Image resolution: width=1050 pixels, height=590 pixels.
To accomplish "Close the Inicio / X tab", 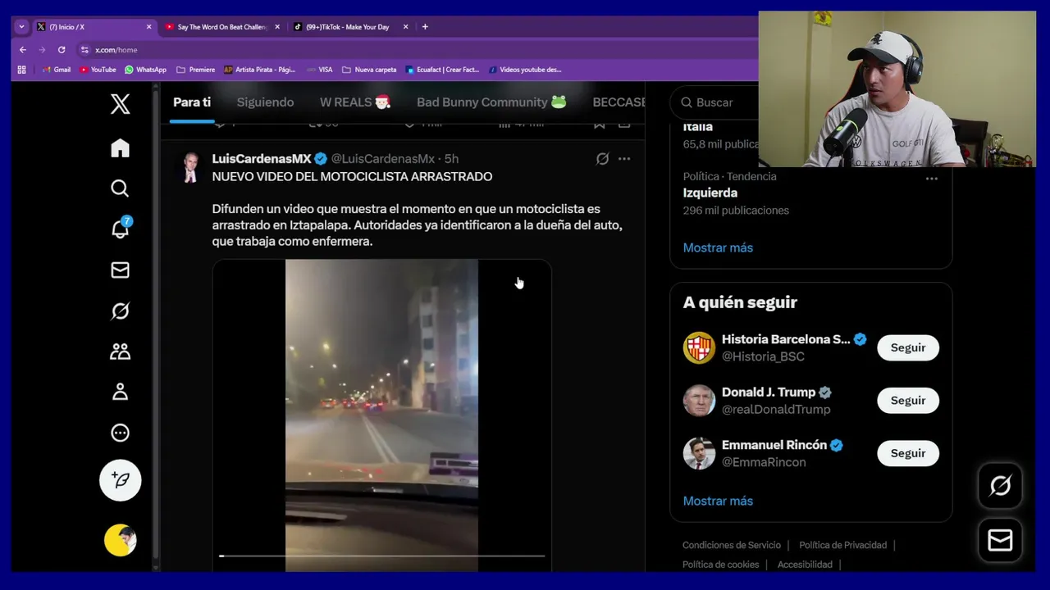I will coord(148,27).
